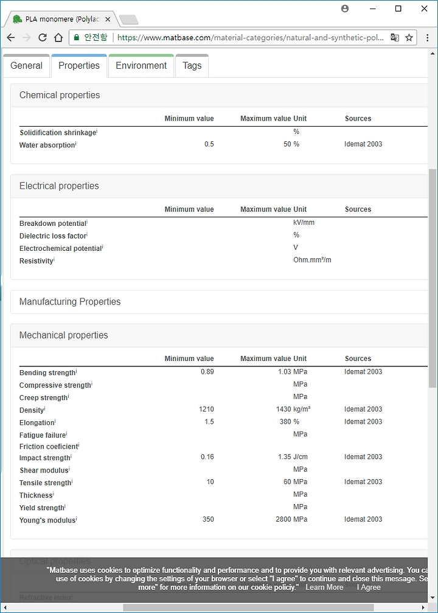Screen dimensions: 438x613
Task: Show info for Compressive strength
Action: click(92, 383)
